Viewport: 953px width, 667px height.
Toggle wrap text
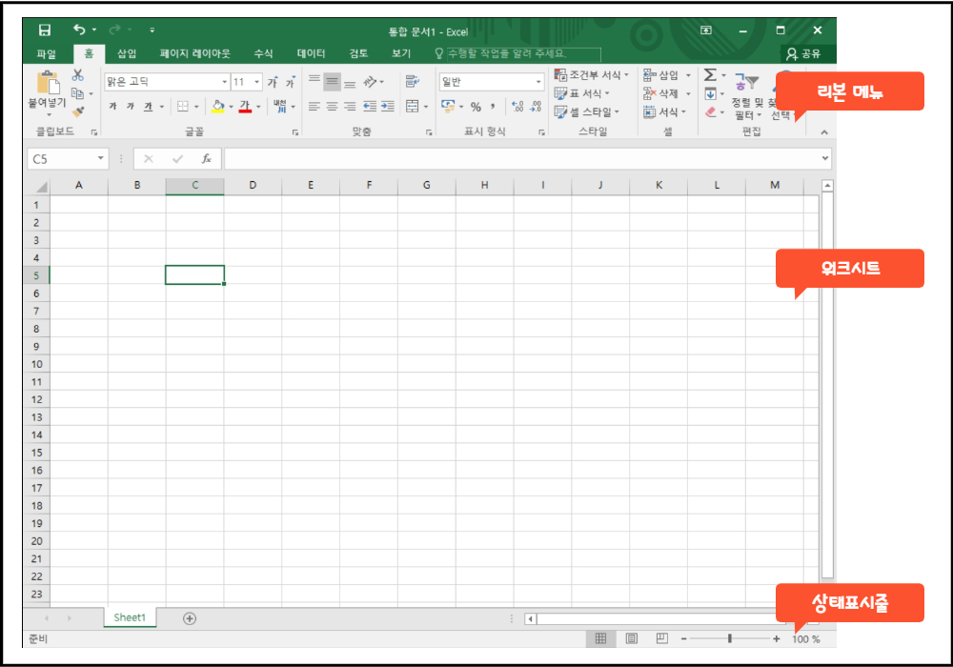point(413,81)
